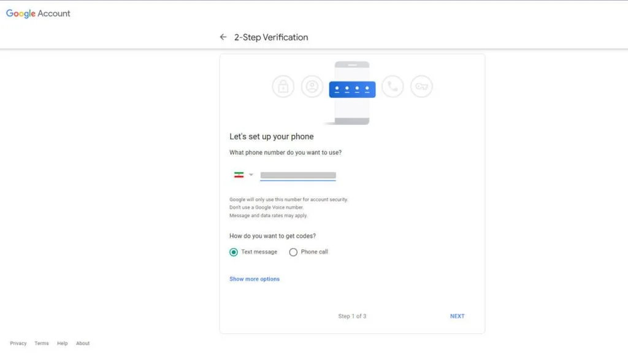The width and height of the screenshot is (628, 353).
Task: Open the Privacy footer link
Action: tap(18, 343)
